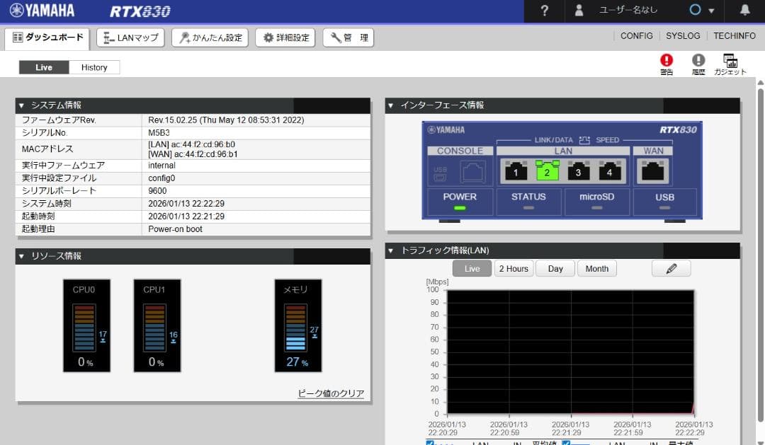Switch to the LANマップ tab
This screenshot has height=445, width=765.
point(130,37)
